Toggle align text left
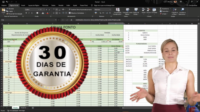200x112 pixels. [x=54, y=13]
